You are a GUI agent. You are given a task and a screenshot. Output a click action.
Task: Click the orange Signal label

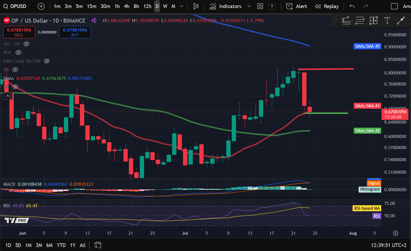pos(374,183)
